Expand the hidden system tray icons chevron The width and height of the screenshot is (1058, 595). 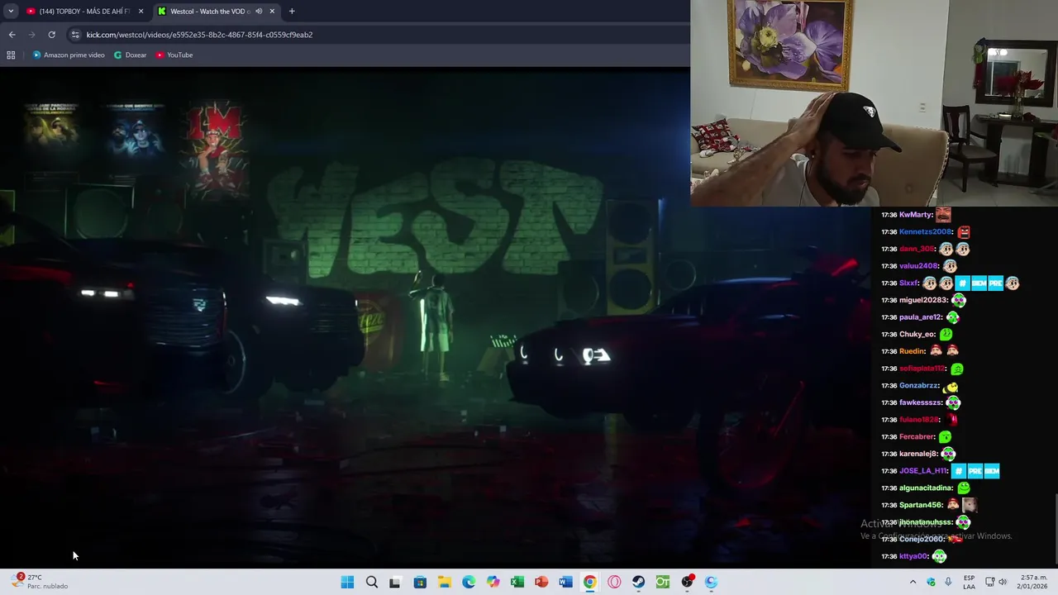point(913,582)
